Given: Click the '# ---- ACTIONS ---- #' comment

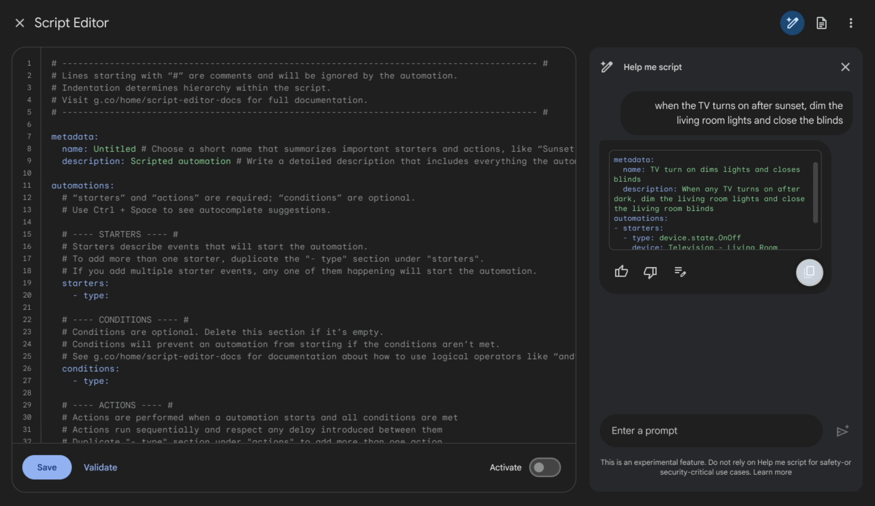Looking at the screenshot, I should [117, 405].
